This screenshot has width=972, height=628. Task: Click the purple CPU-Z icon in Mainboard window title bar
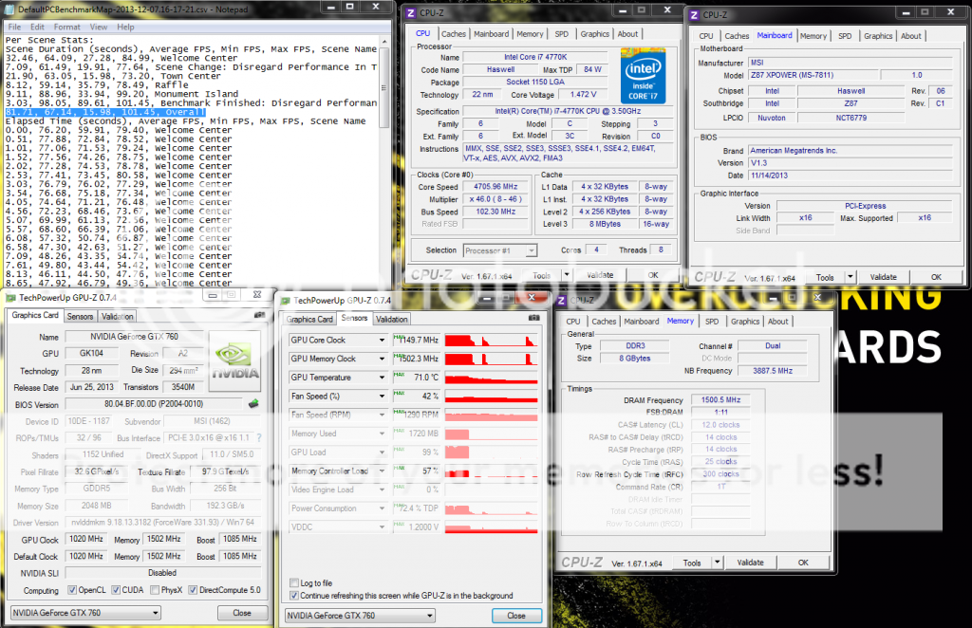tap(696, 15)
